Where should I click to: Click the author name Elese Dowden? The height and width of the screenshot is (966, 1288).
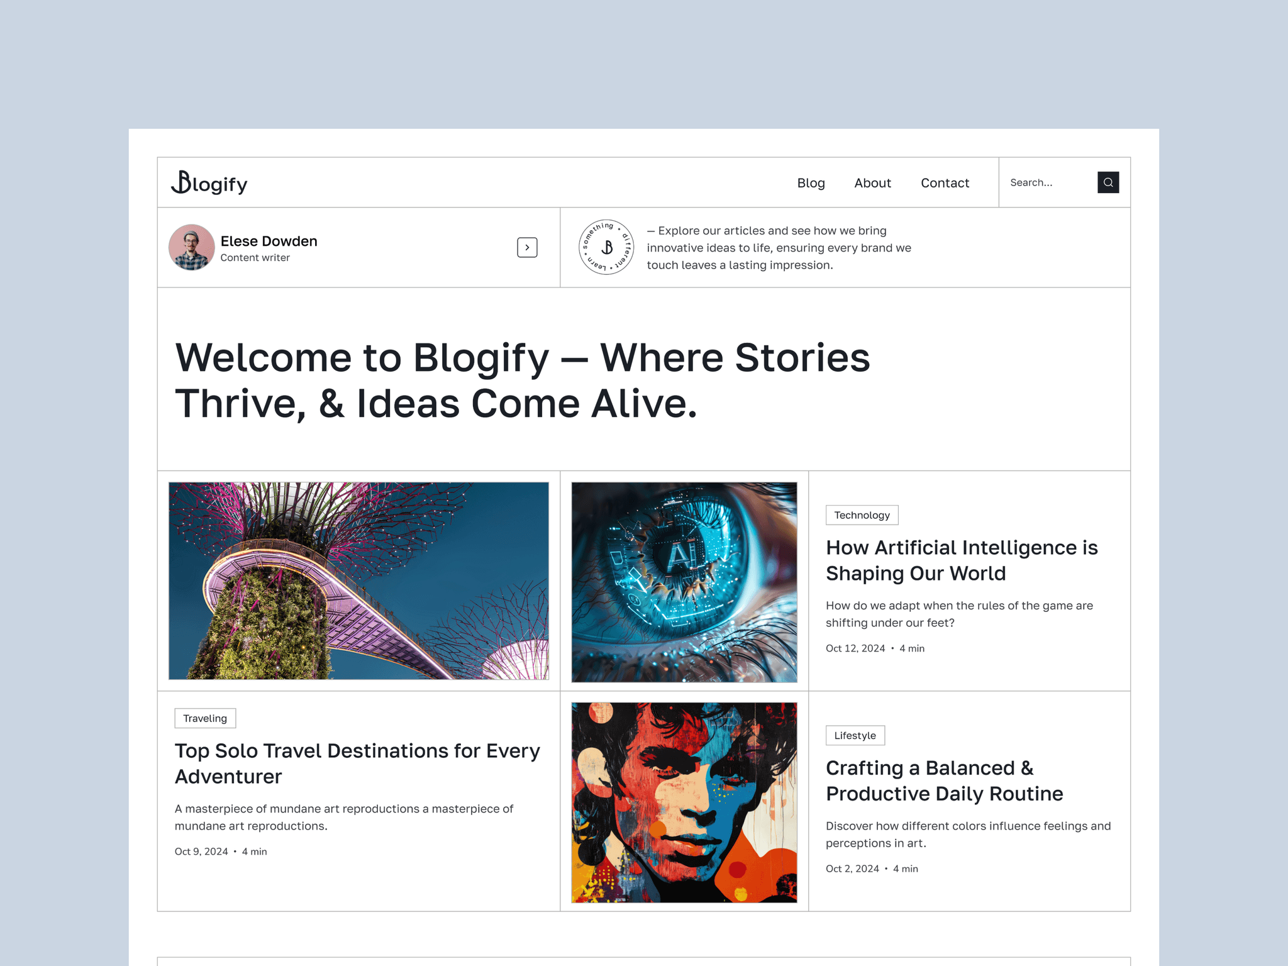[269, 241]
